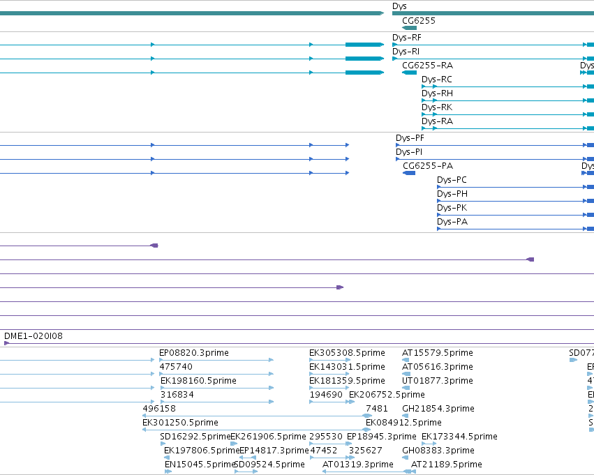The height and width of the screenshot is (475, 594).
Task: Click protein Dys-PK label
Action: point(452,208)
